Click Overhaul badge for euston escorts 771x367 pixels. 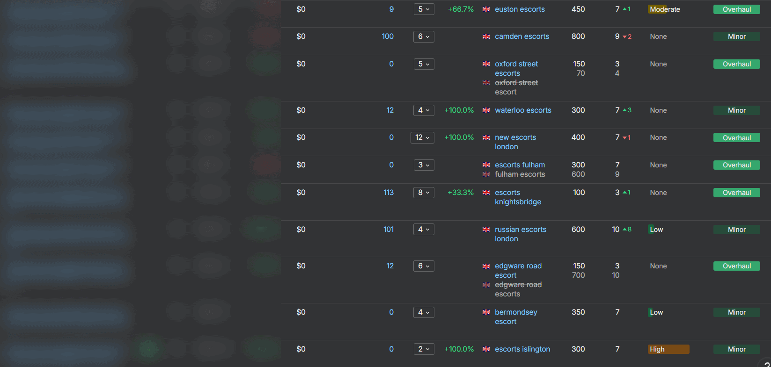point(737,9)
